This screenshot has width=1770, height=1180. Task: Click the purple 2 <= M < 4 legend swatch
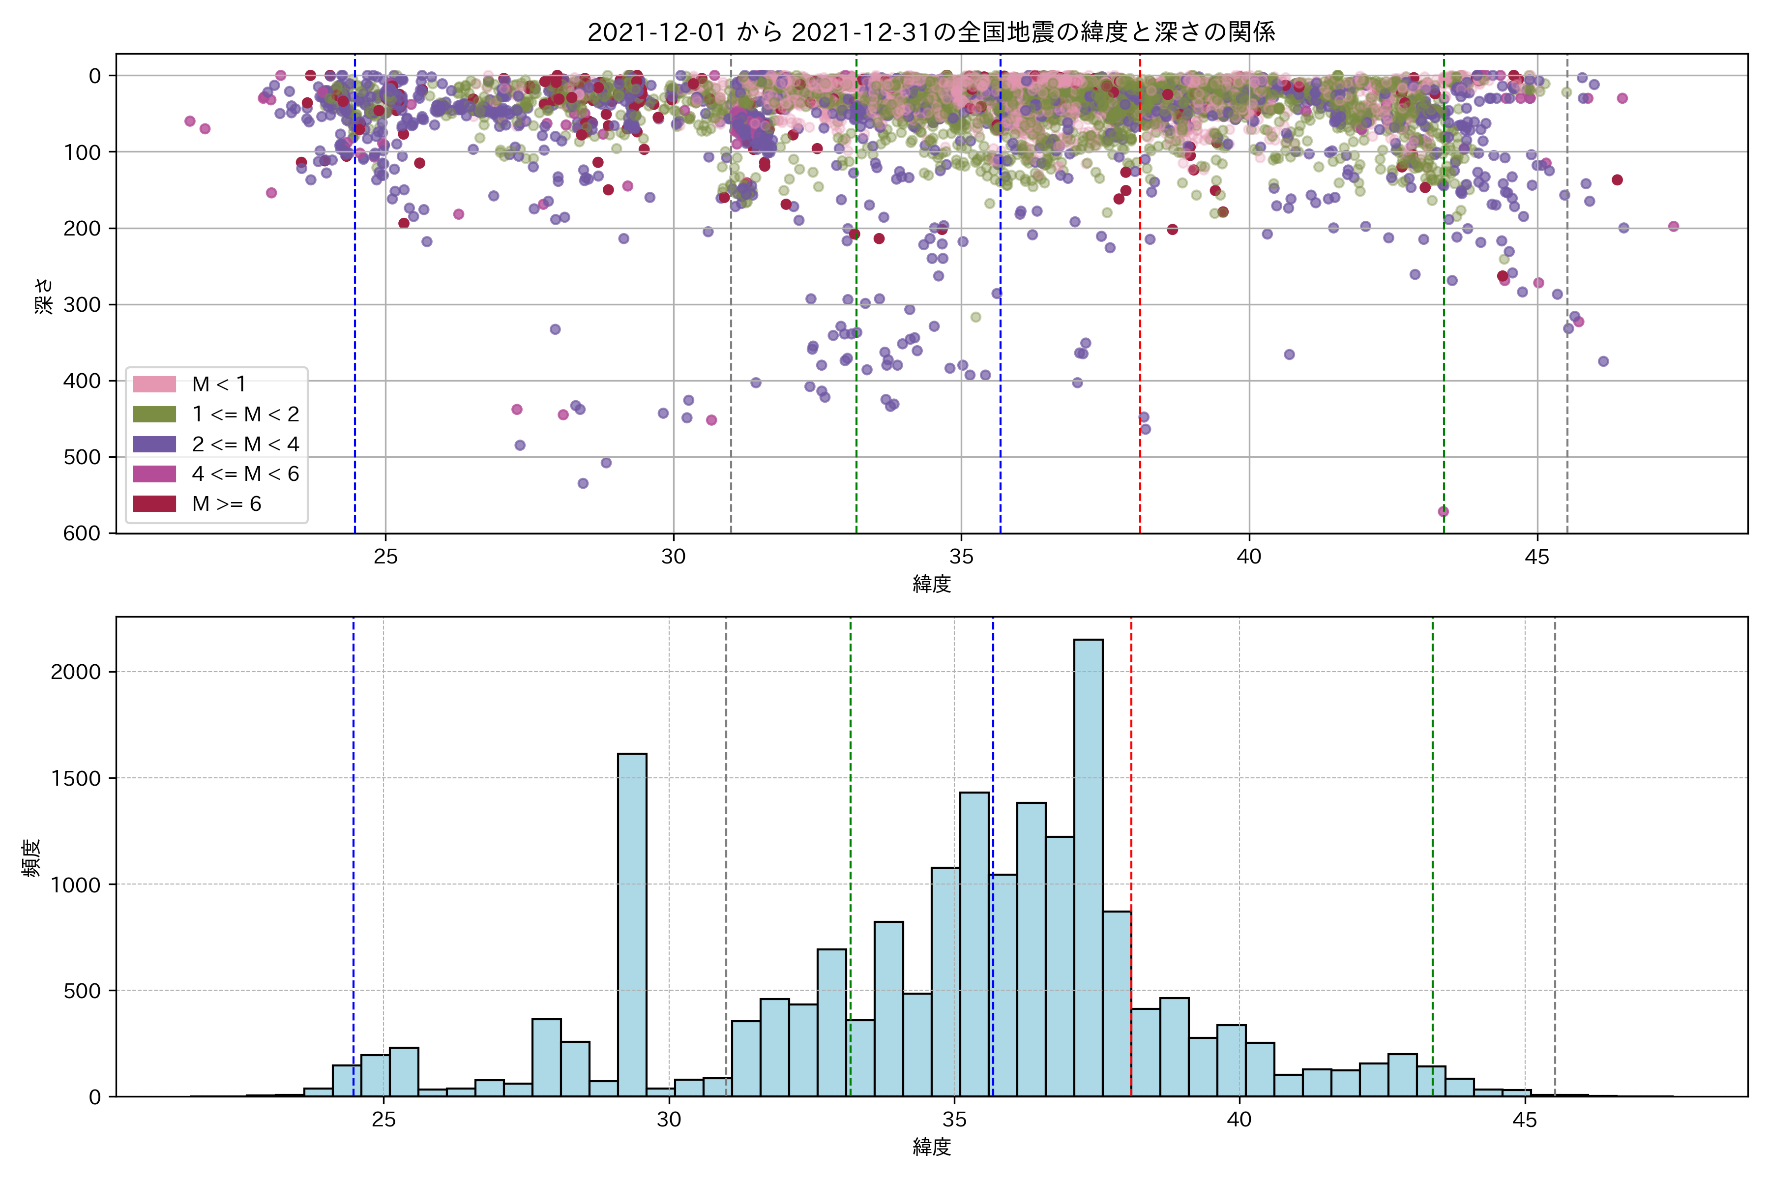click(x=154, y=444)
